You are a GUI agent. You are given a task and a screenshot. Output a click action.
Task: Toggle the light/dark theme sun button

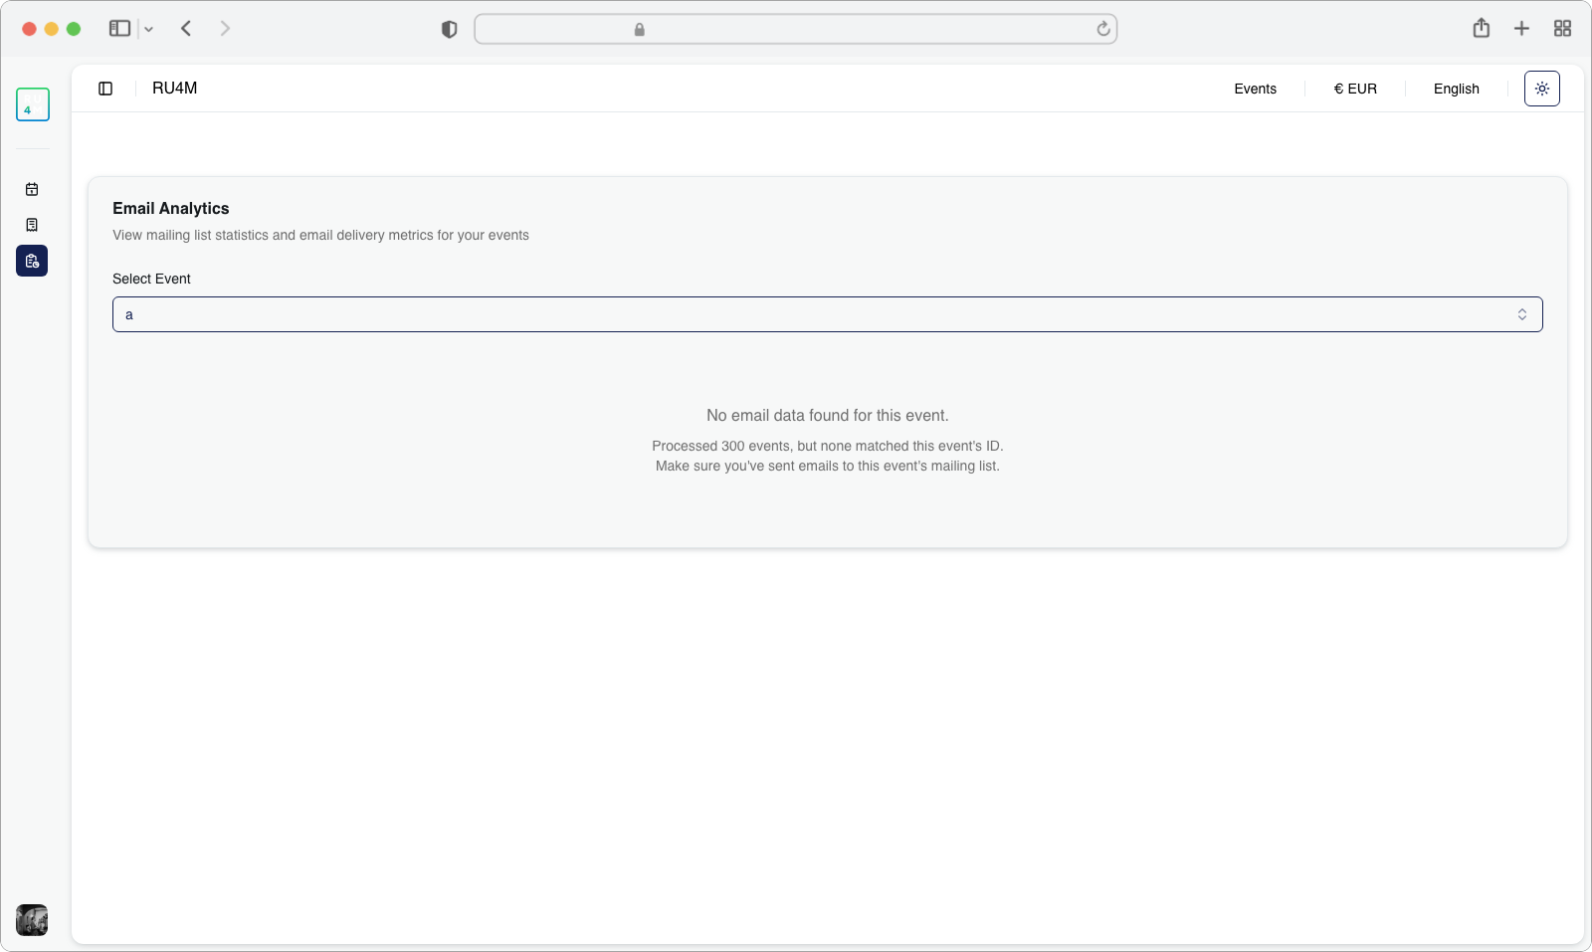[x=1541, y=89]
